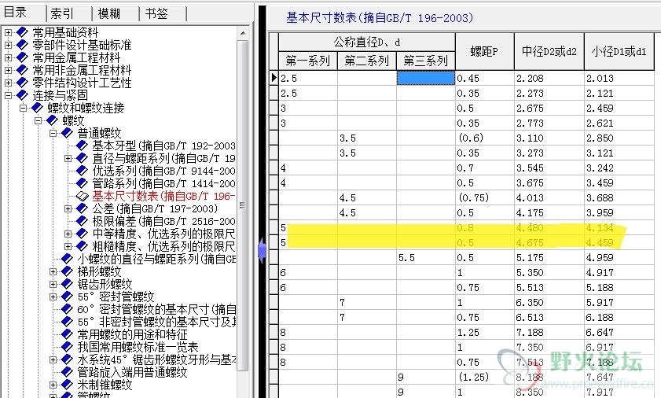Click book icon beside 常用金属工程材料
Viewport: 661px width, 398px height.
[x=22, y=57]
